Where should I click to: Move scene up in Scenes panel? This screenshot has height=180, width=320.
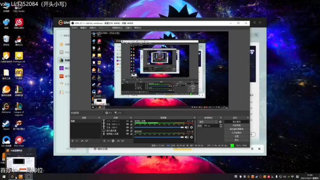click(82, 141)
